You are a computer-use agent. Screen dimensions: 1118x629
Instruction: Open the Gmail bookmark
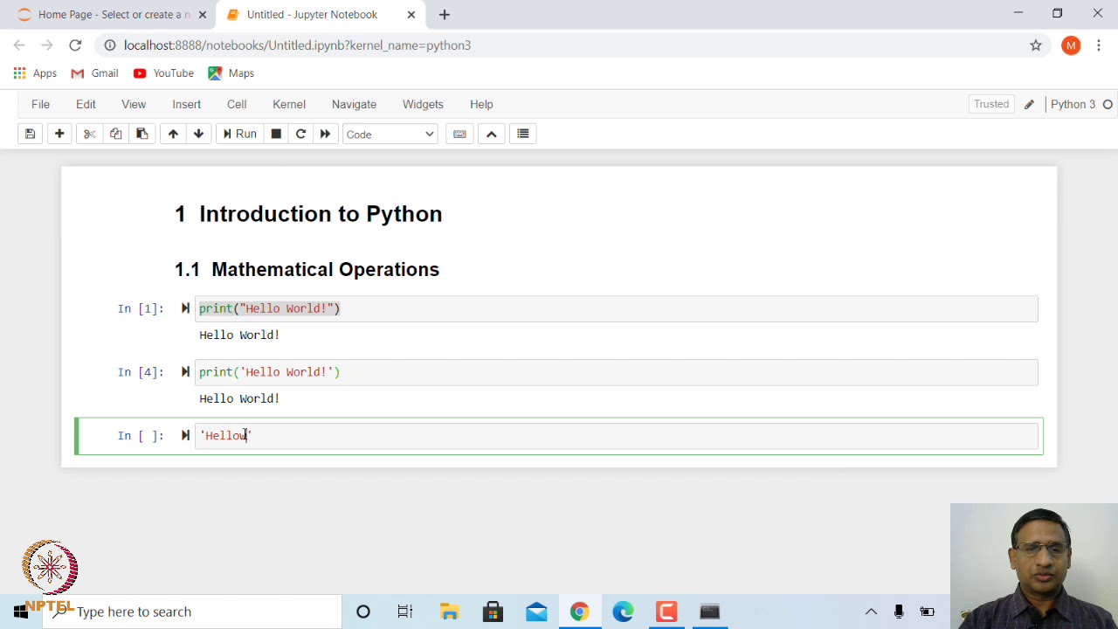[x=94, y=73]
